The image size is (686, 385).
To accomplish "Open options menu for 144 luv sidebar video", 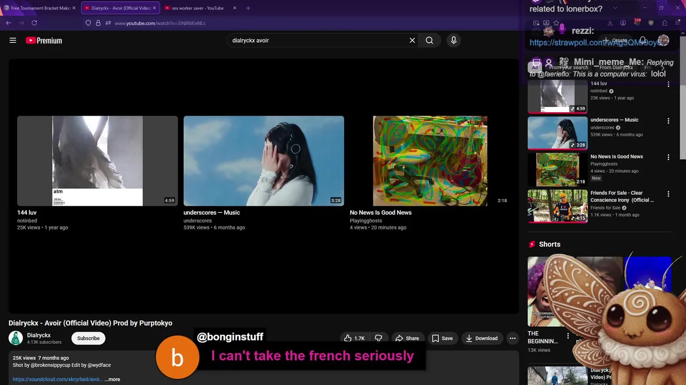I will click(x=668, y=84).
